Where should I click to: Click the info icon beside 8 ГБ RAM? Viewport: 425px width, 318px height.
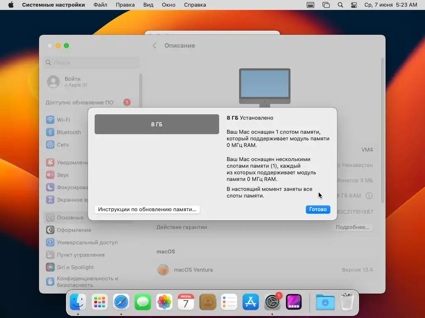tap(369, 195)
